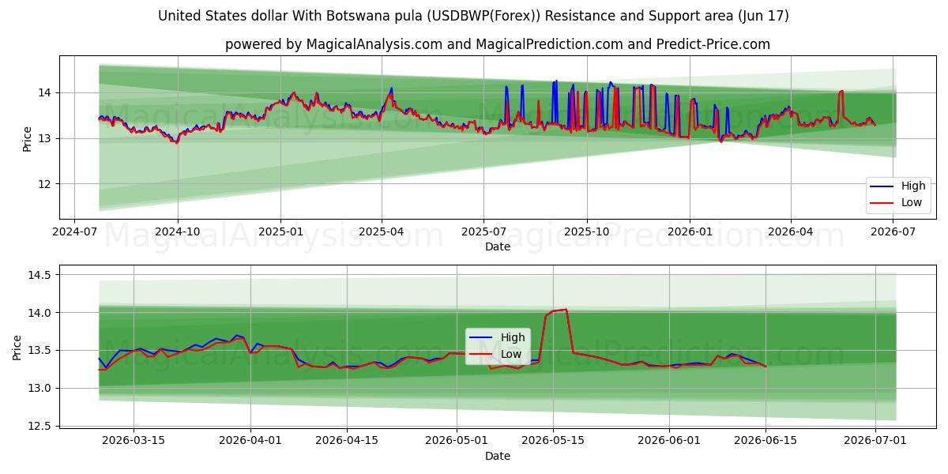Screen dimensions: 948x474
Task: Click the 2026-05-15 tick label on the bottom chart
Action: click(x=553, y=442)
